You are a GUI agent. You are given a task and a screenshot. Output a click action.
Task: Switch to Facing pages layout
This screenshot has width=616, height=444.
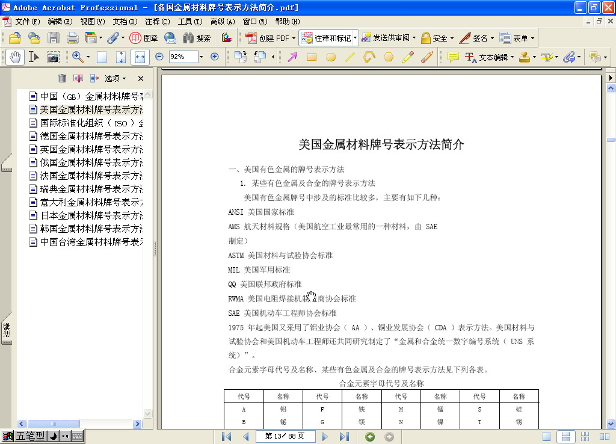coord(604,437)
